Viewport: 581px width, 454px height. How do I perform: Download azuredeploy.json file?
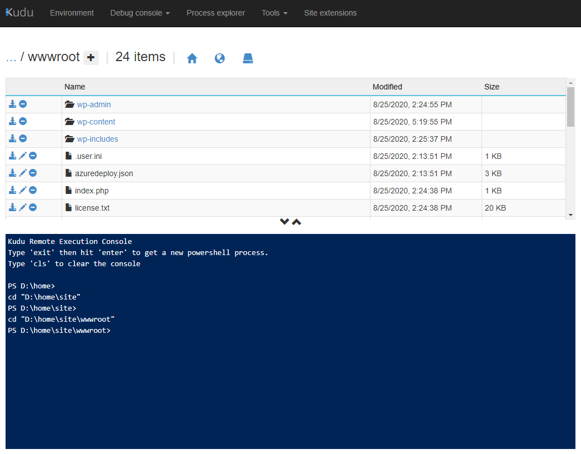pyautogui.click(x=13, y=173)
